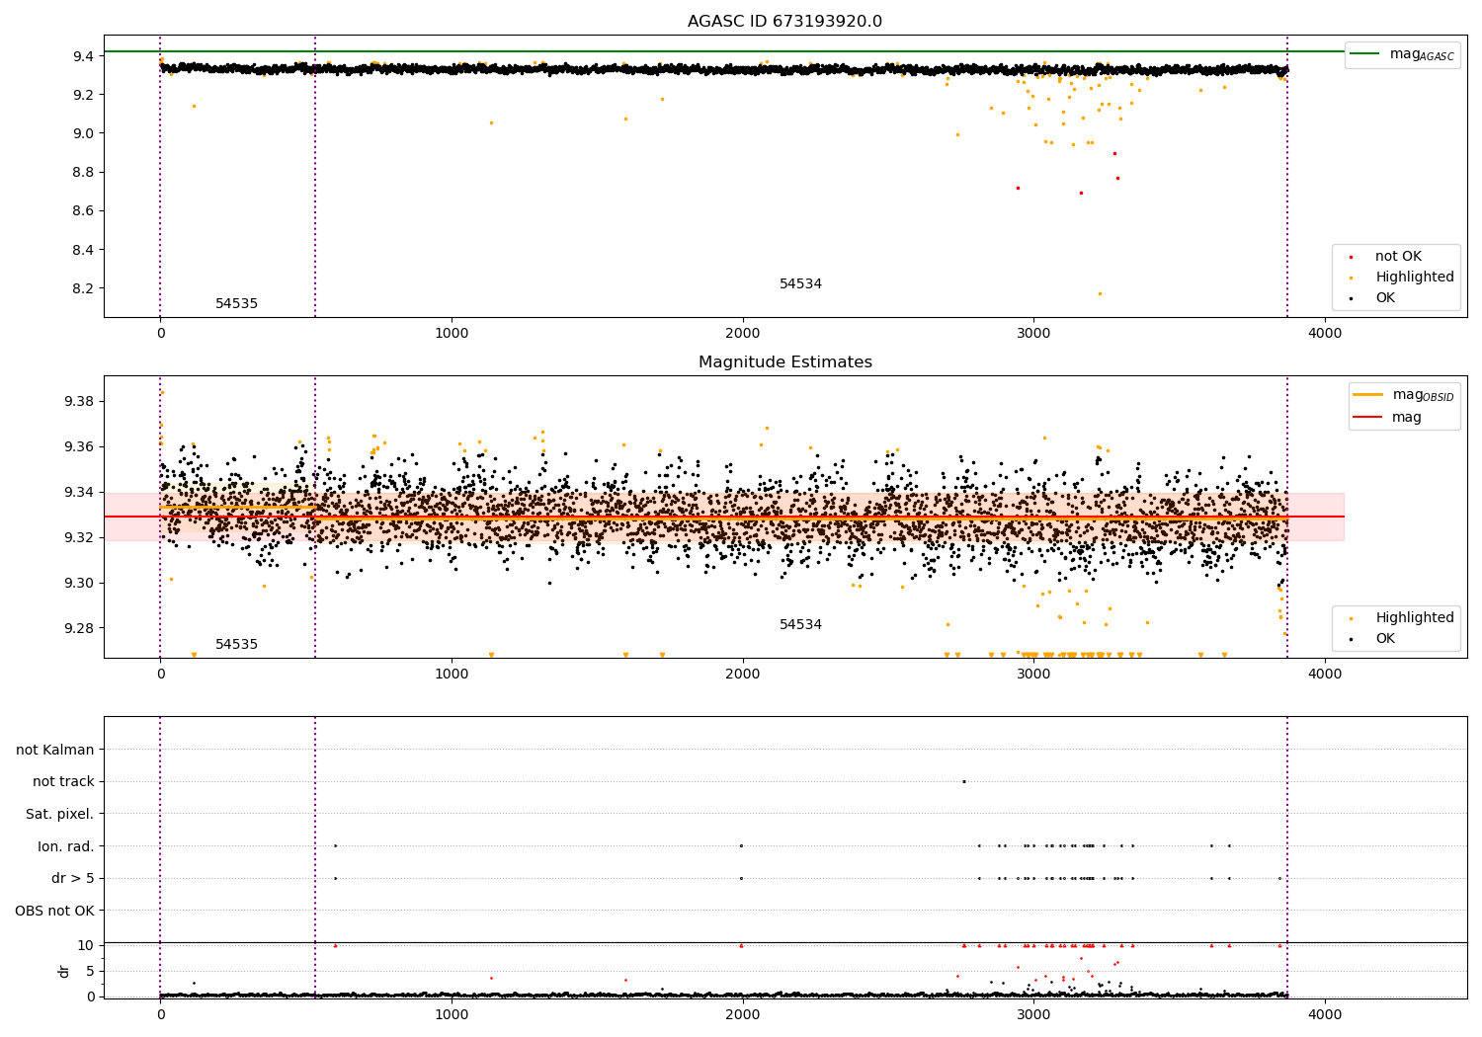Image resolution: width=1482 pixels, height=1037 pixels.
Task: Click 54534 label in Magnitude Estimates plot
Action: click(800, 625)
